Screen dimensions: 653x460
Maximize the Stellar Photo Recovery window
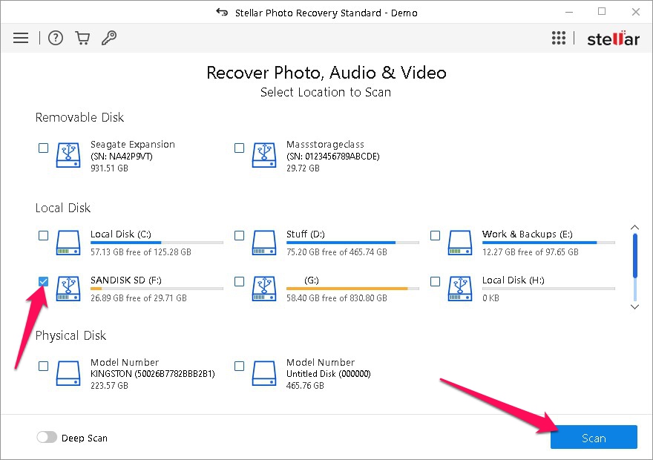pos(602,12)
